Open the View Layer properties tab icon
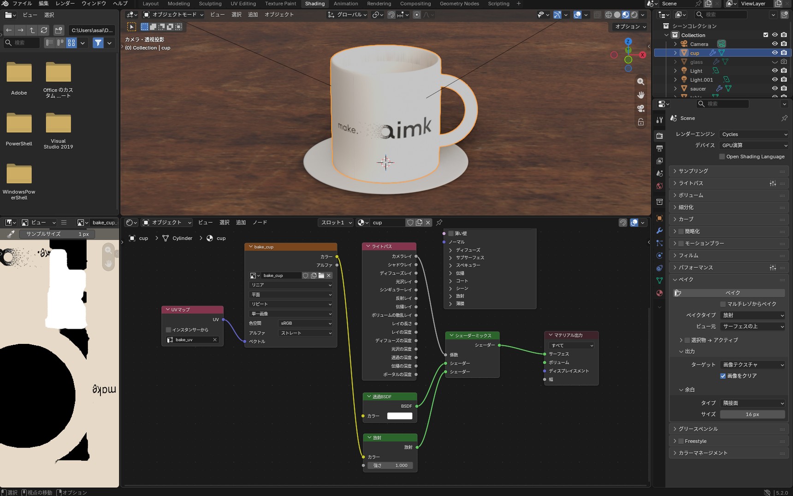This screenshot has height=496, width=793. pos(659,161)
